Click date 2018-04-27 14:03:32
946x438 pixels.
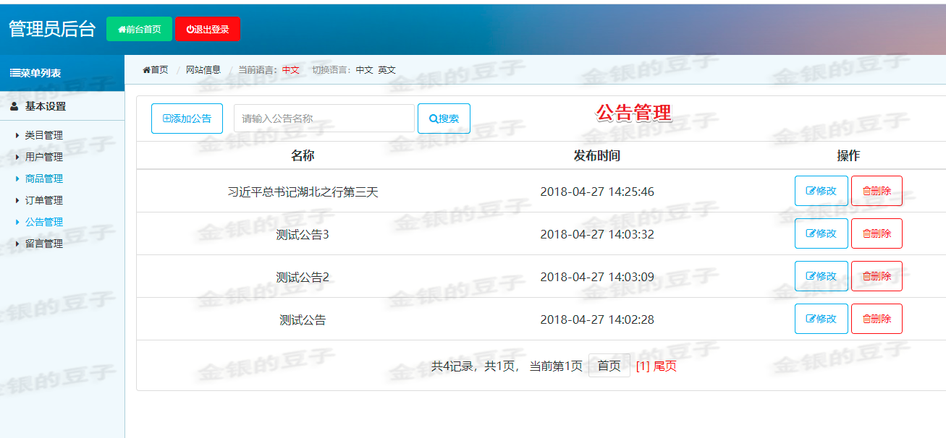point(597,235)
